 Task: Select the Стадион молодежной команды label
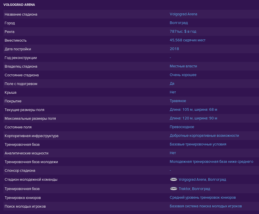pos(31,180)
